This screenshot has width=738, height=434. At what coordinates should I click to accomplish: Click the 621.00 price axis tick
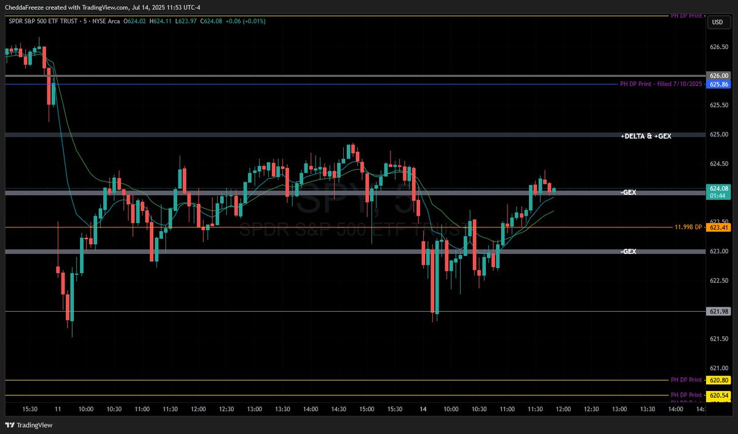719,368
